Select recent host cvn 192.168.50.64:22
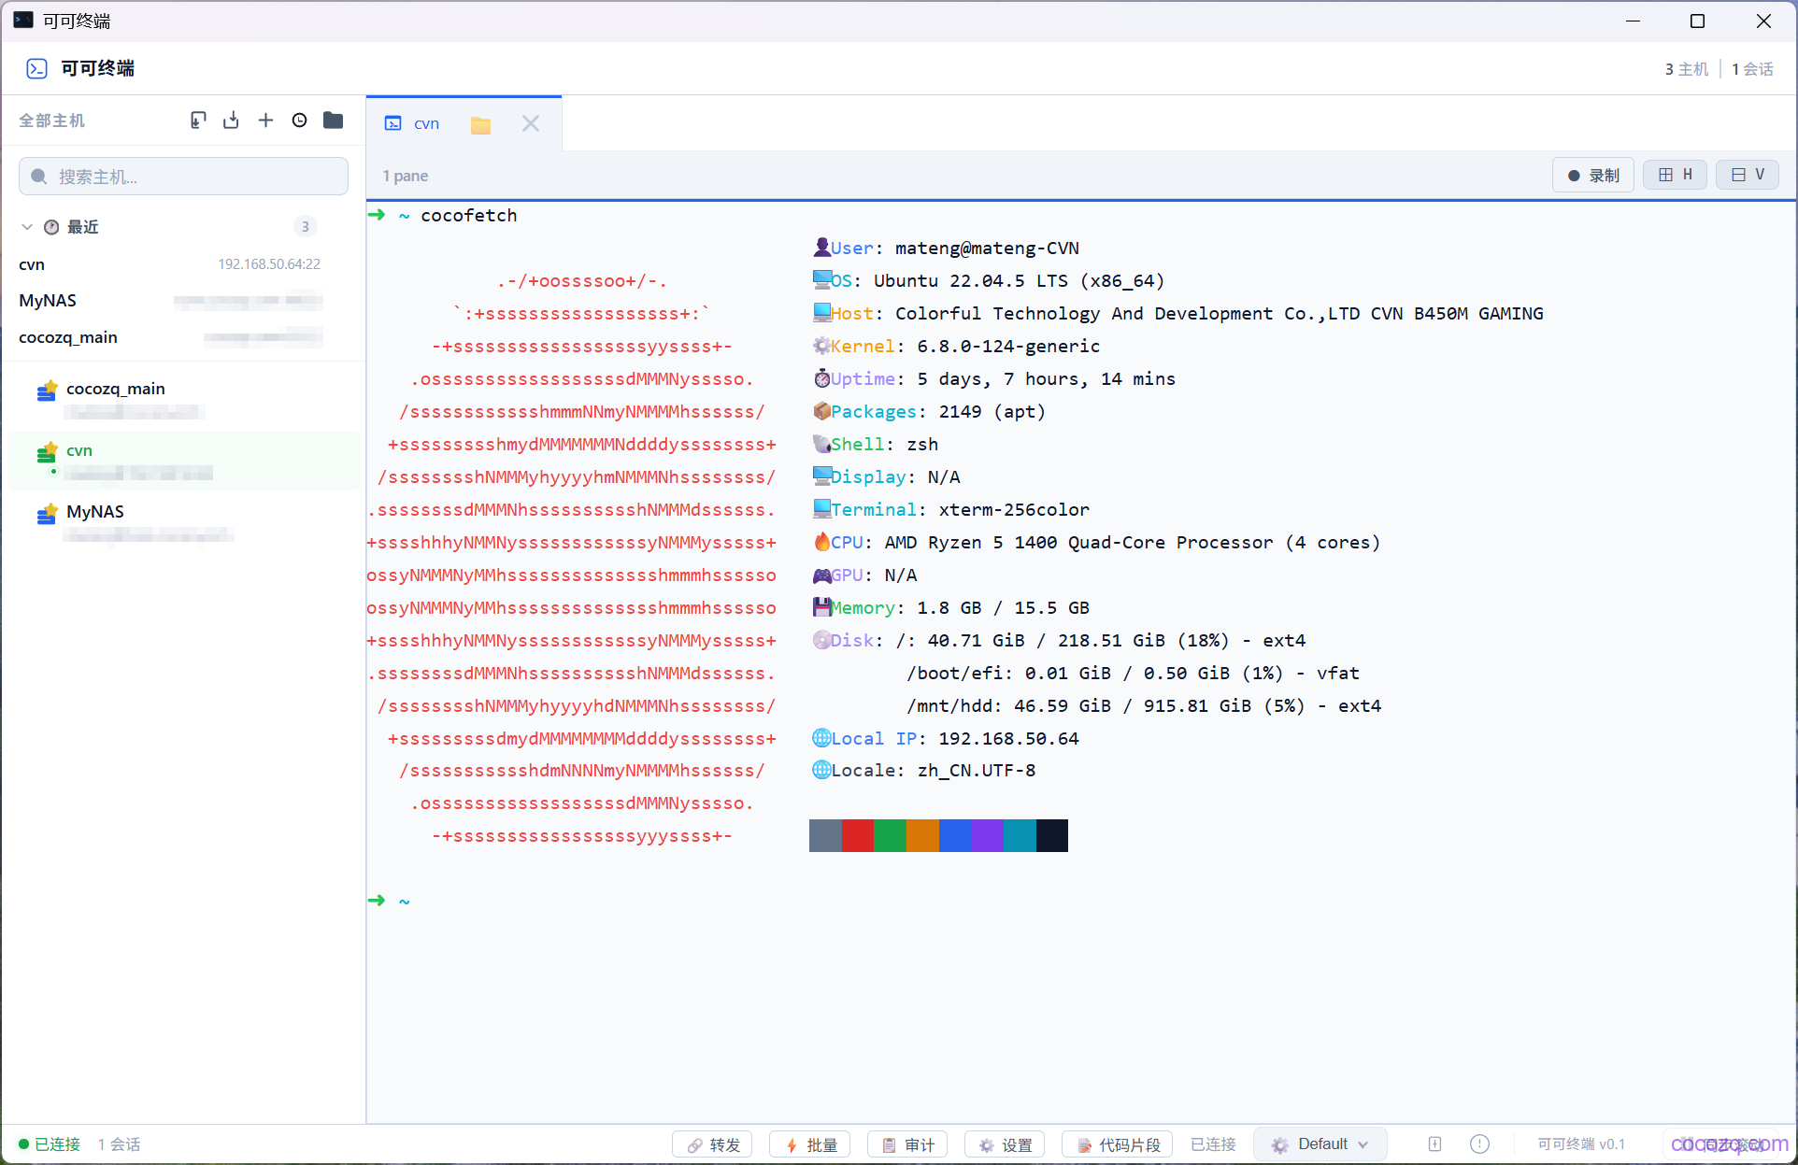The image size is (1798, 1165). tap(170, 264)
